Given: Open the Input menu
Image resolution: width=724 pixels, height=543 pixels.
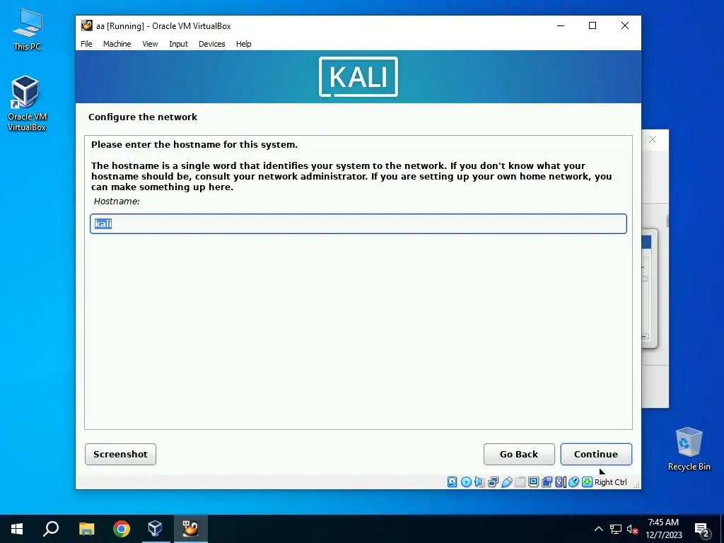Looking at the screenshot, I should coord(178,44).
